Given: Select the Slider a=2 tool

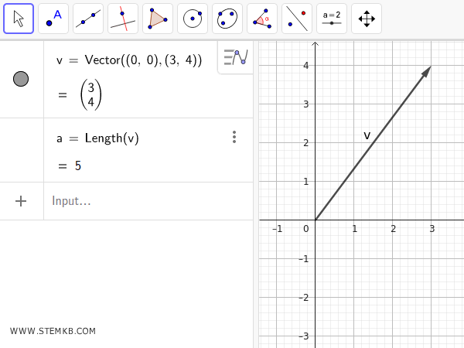Looking at the screenshot, I should click(332, 19).
